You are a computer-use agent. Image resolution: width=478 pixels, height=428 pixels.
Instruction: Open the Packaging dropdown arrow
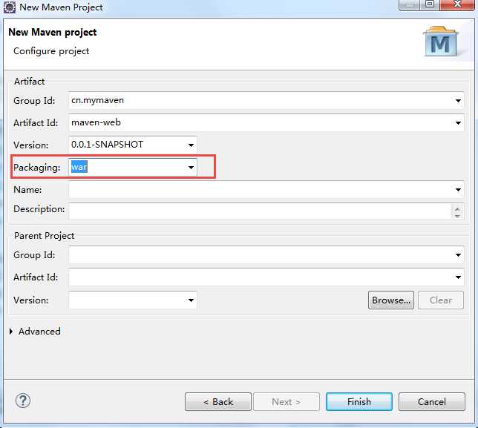click(x=191, y=167)
